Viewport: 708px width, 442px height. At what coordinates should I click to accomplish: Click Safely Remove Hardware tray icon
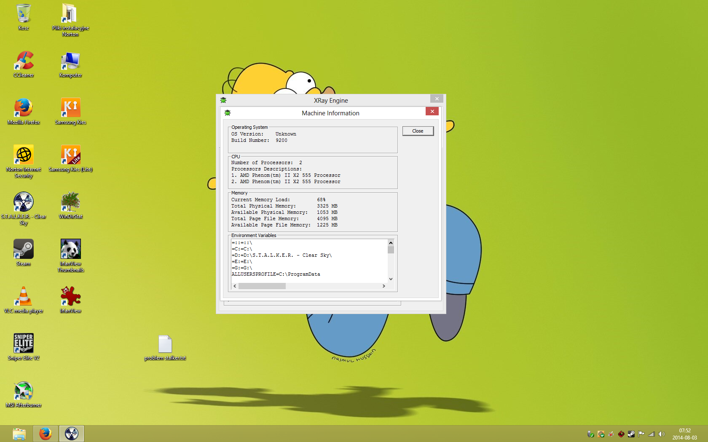coord(590,434)
